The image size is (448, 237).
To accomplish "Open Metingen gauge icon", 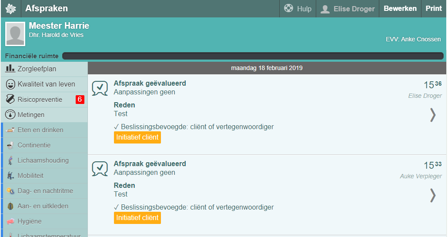I will point(10,115).
